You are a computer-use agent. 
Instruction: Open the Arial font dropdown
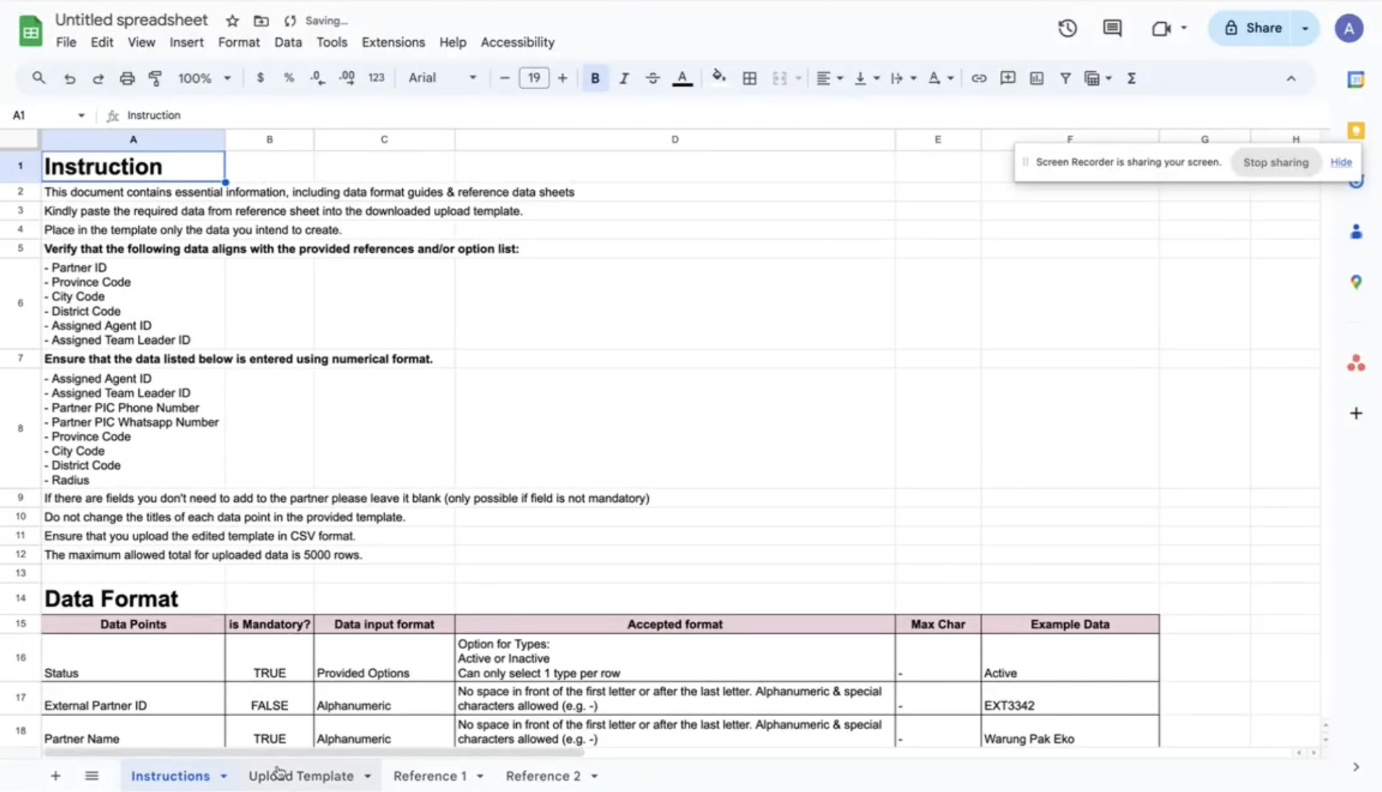tap(442, 78)
